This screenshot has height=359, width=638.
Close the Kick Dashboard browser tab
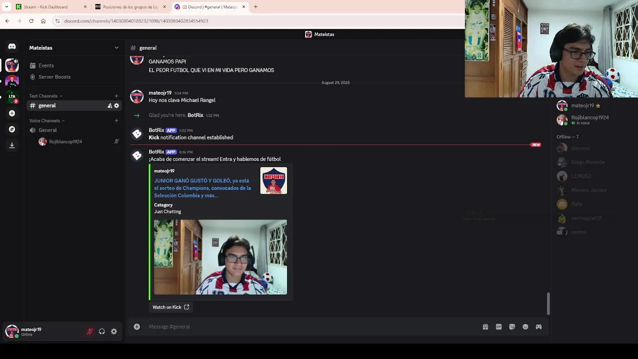click(85, 7)
